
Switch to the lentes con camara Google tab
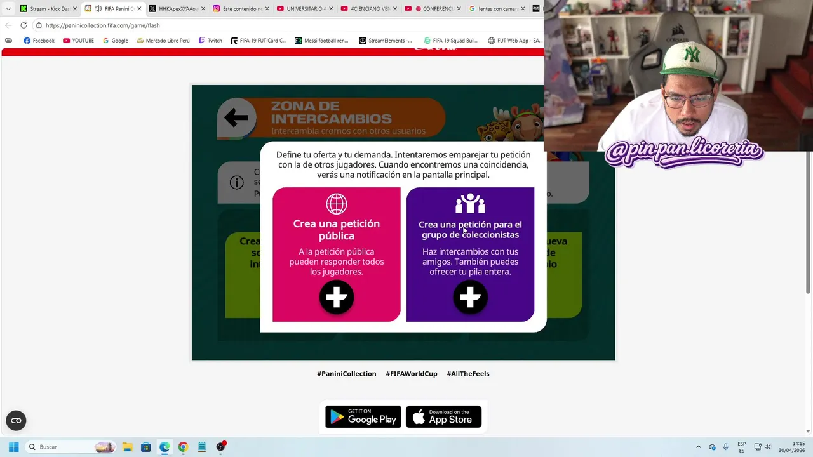(x=497, y=9)
